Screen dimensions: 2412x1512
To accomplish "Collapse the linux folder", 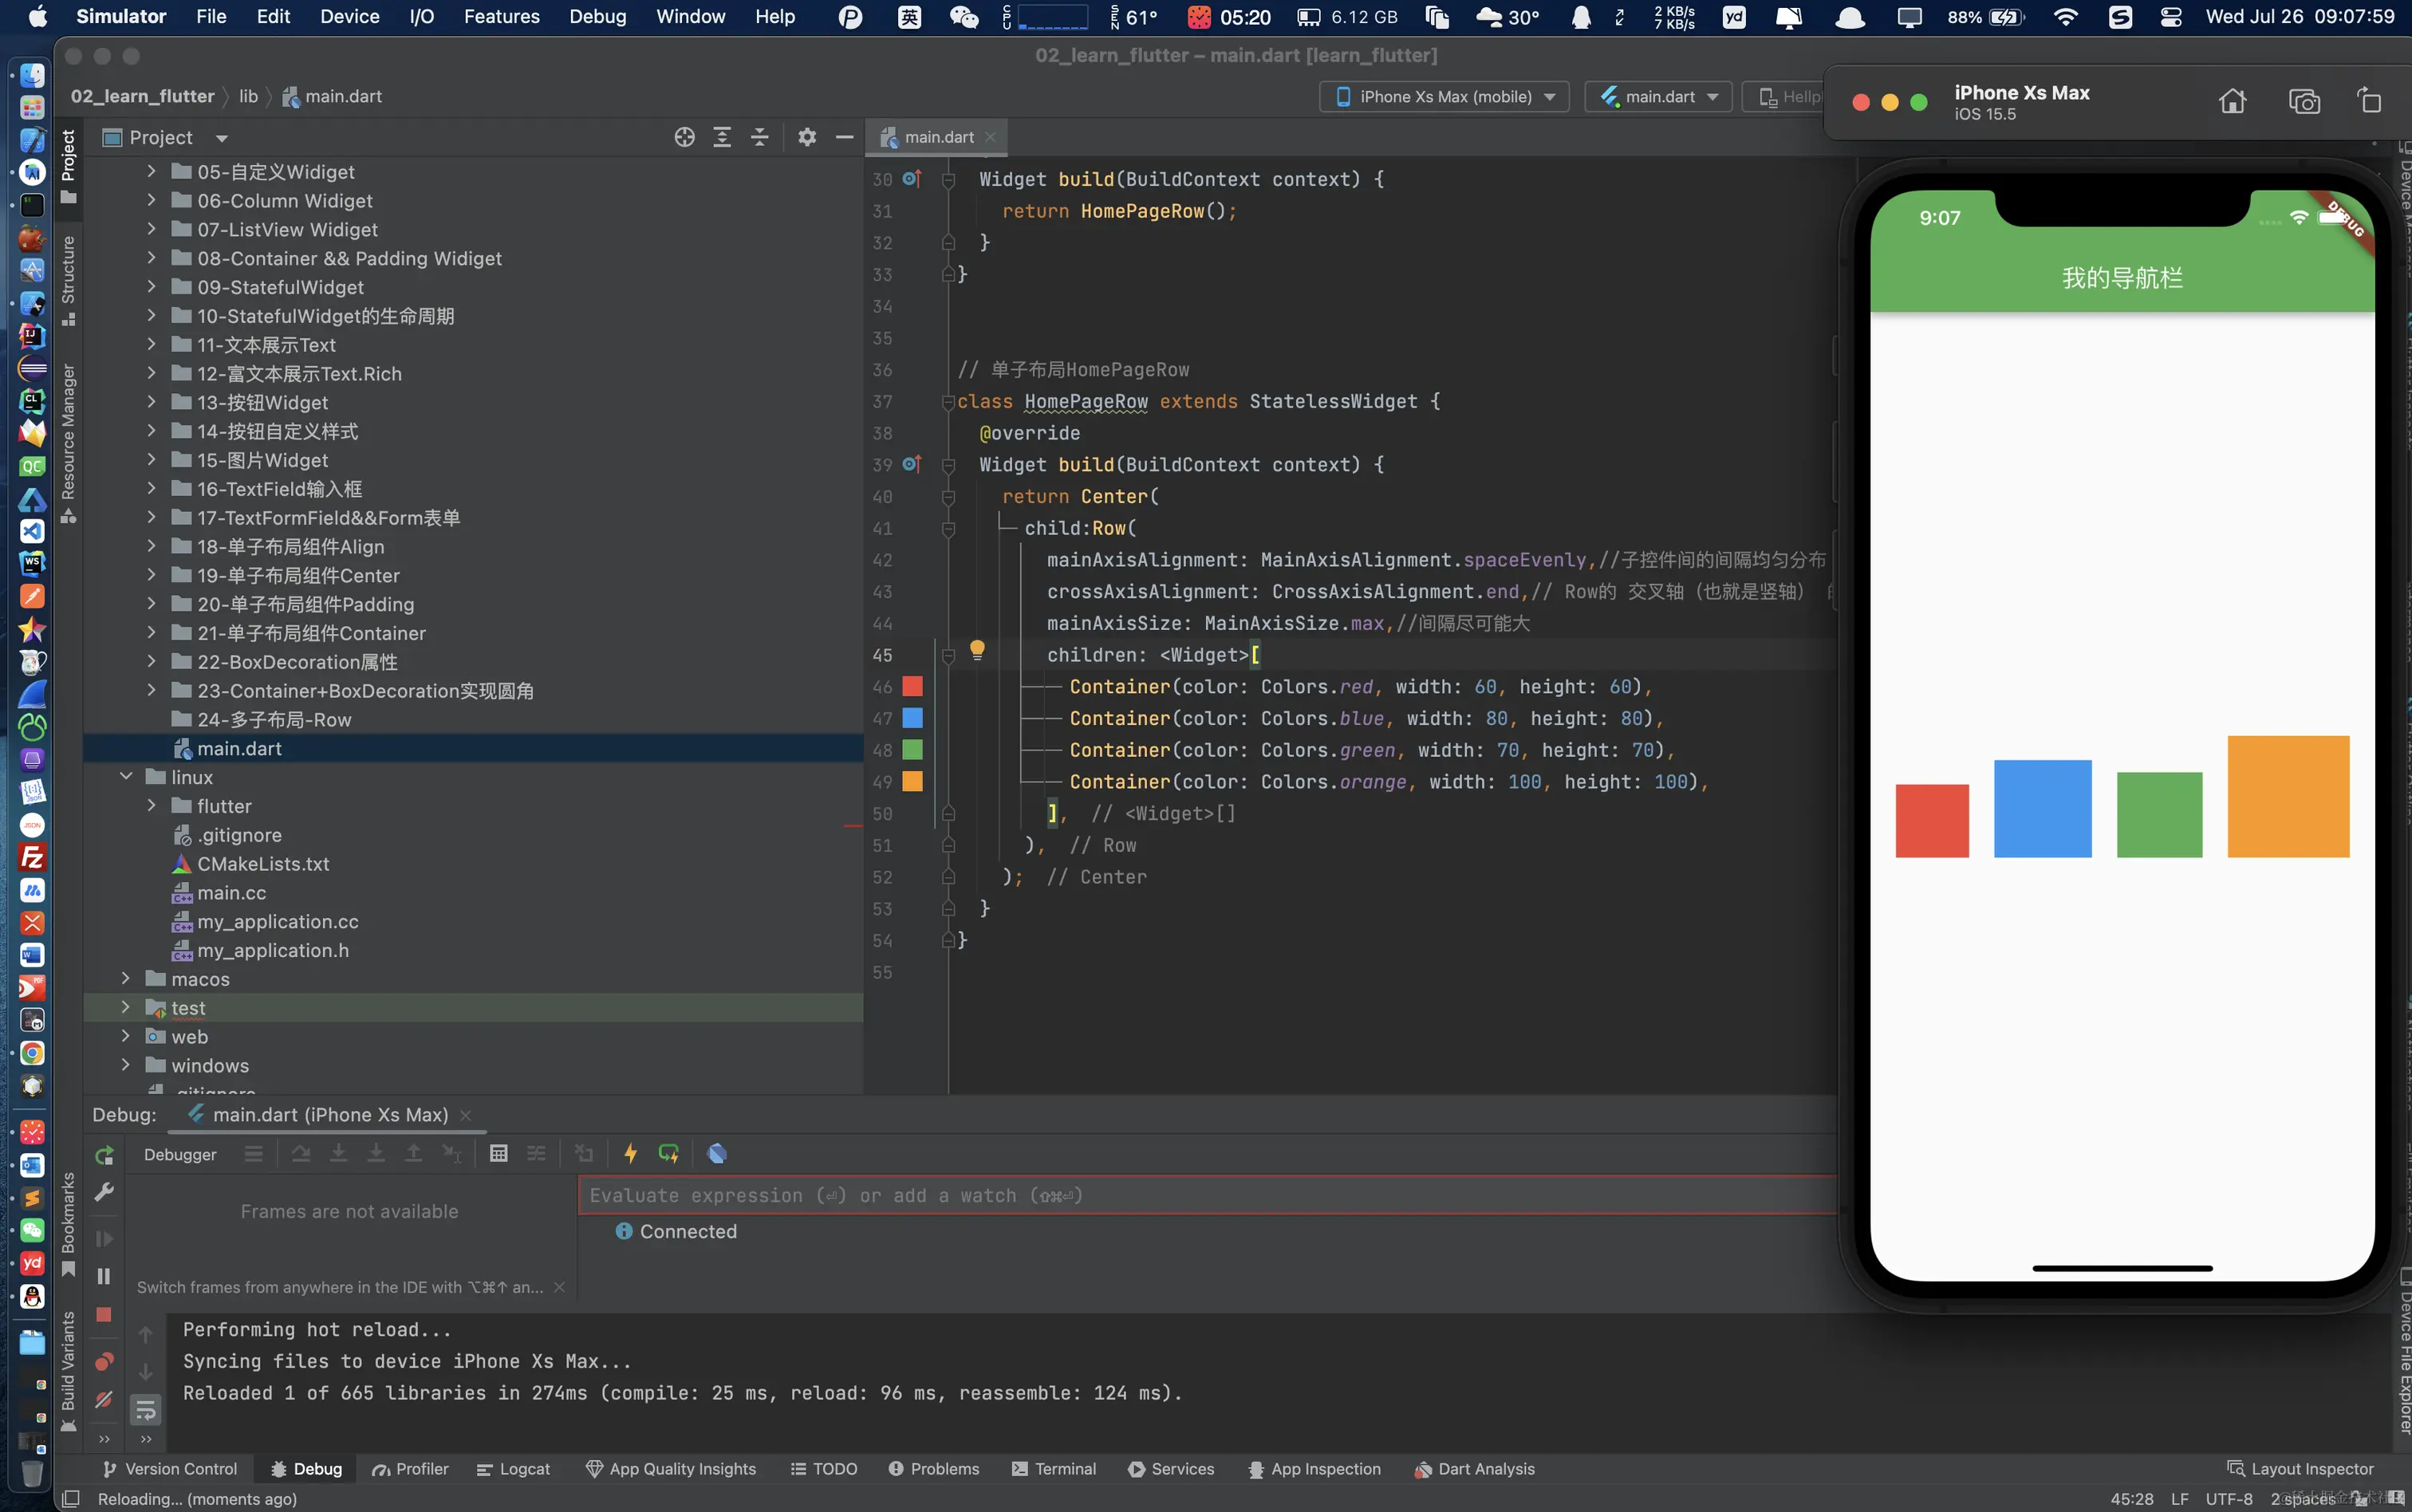I will coord(126,777).
